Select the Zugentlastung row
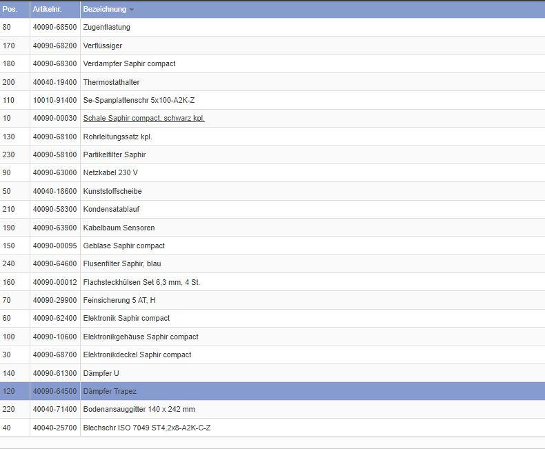The image size is (545, 449). tap(106, 27)
